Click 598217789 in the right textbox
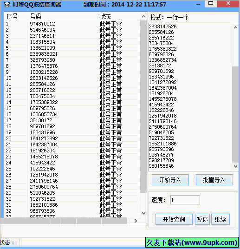 click(161, 160)
